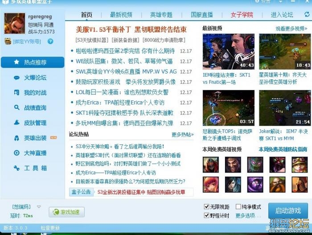Open the 本周免费英雄防坑指南 link
Viewport: 312px width, 235px height.
283,149
